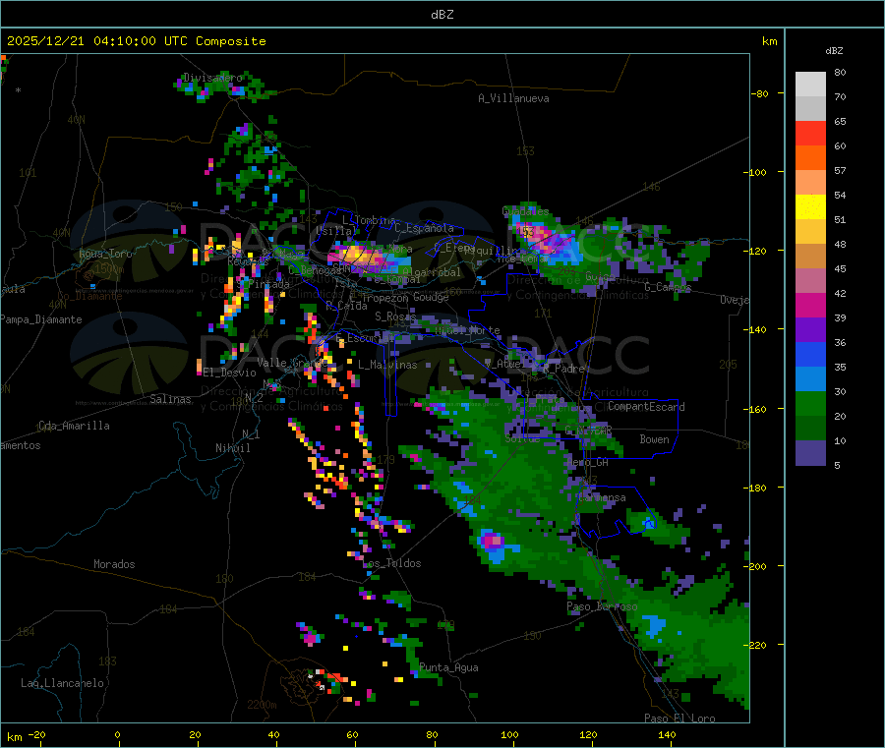Click the 'R_Padre' map label
Screen dimensions: 885x748
(563, 369)
